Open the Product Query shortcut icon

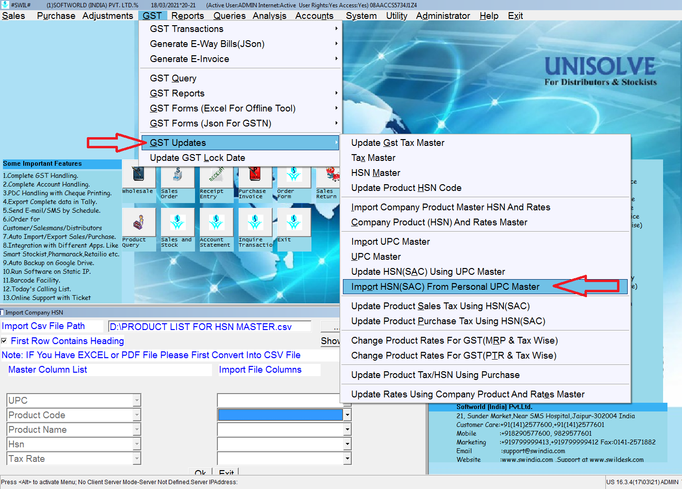coord(139,222)
